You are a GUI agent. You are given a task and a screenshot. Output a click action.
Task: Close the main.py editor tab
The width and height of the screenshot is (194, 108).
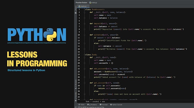coord(88,6)
